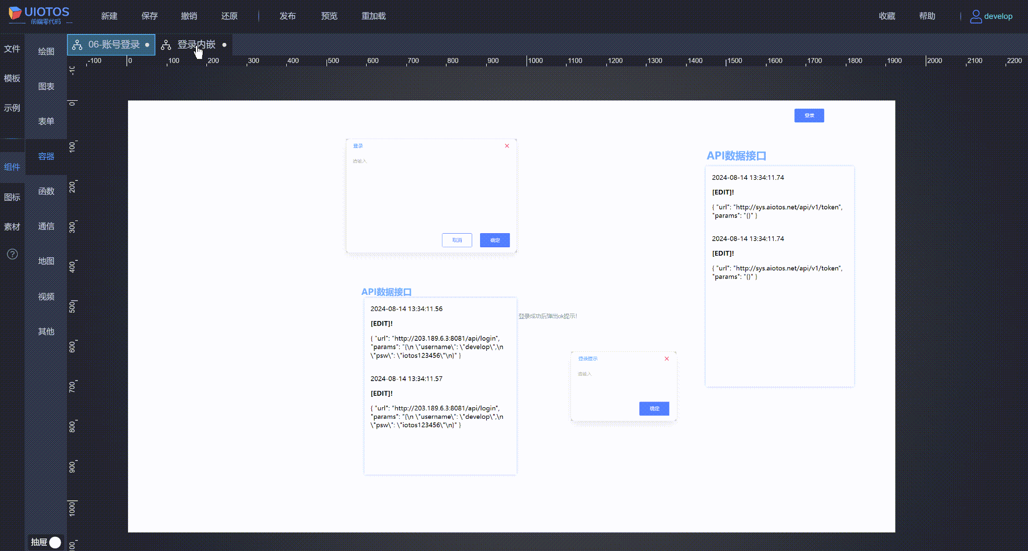The image size is (1028, 551).
Task: Click the tree icon on 06-账号登录 tab
Action: (x=77, y=45)
